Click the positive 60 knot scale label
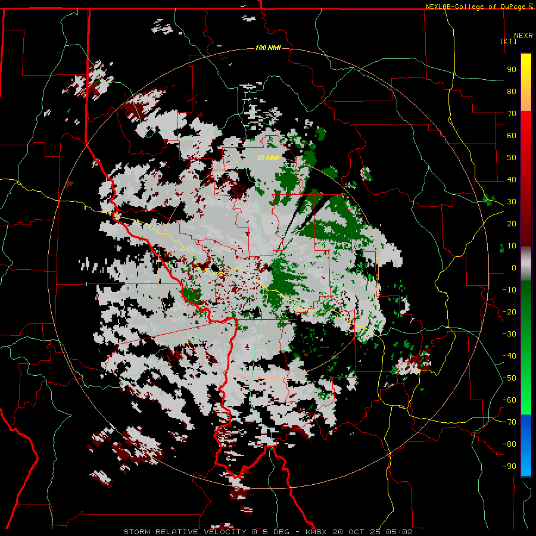Viewport: 536px width, 536px height. point(512,135)
